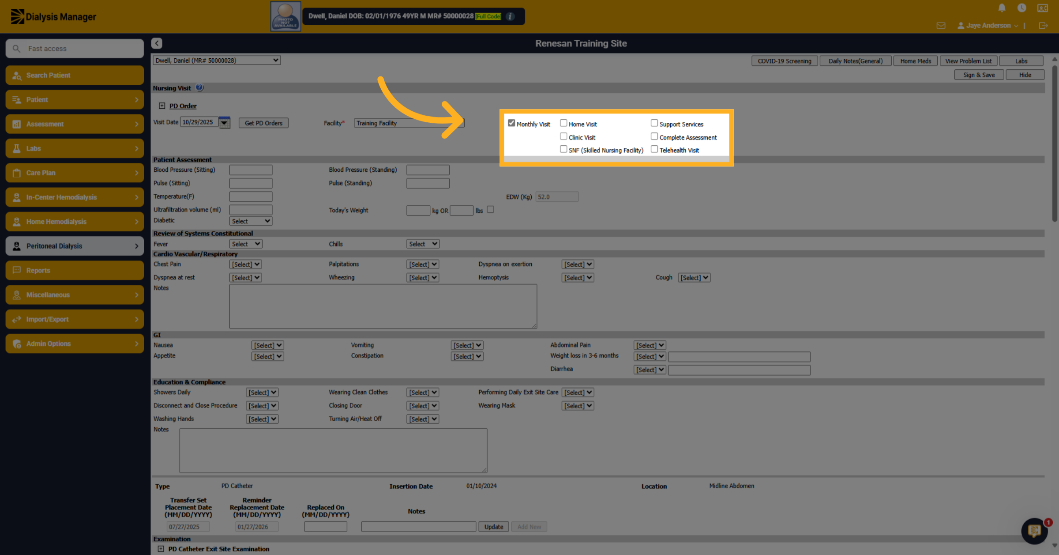Expand PD Catheter Exit Site Examination
The image size is (1059, 555).
[x=161, y=549]
